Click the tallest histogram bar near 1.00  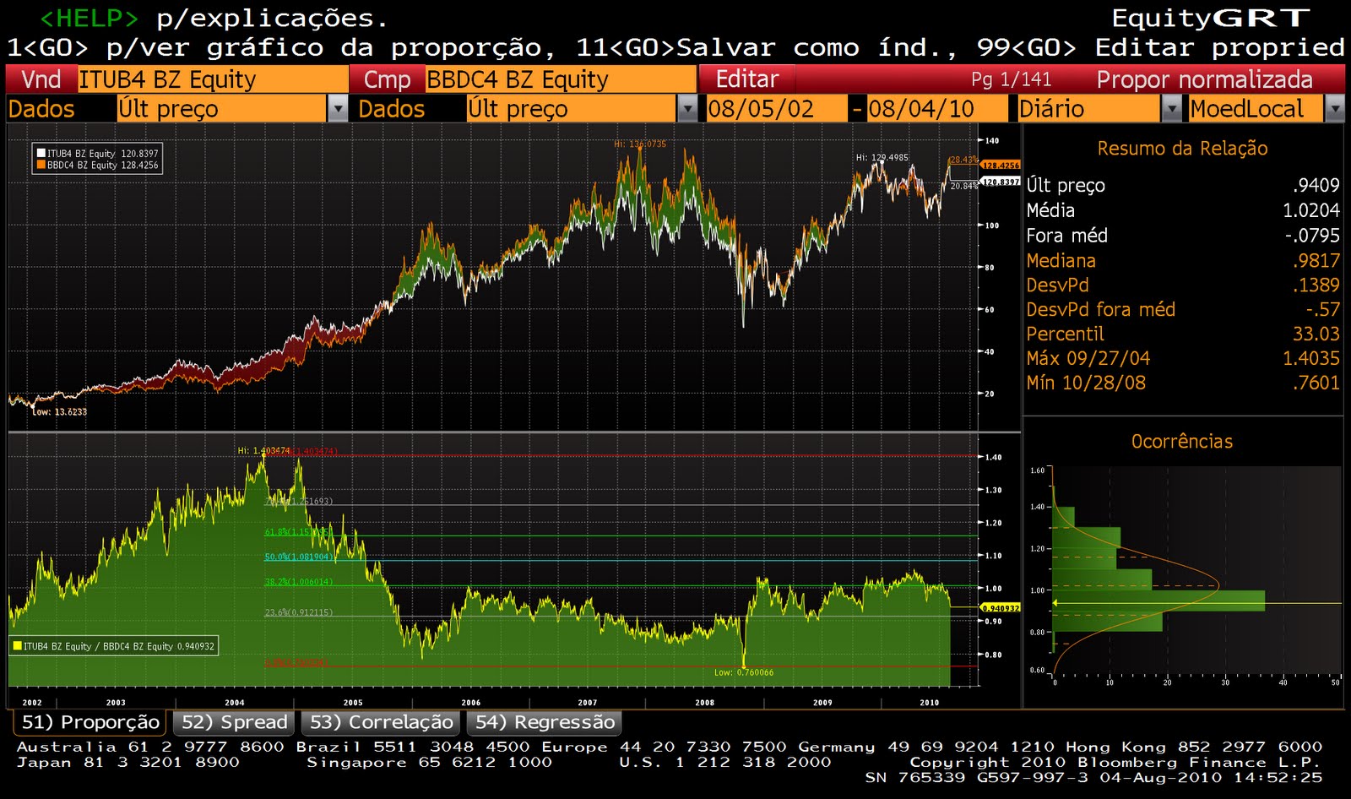point(1158,601)
